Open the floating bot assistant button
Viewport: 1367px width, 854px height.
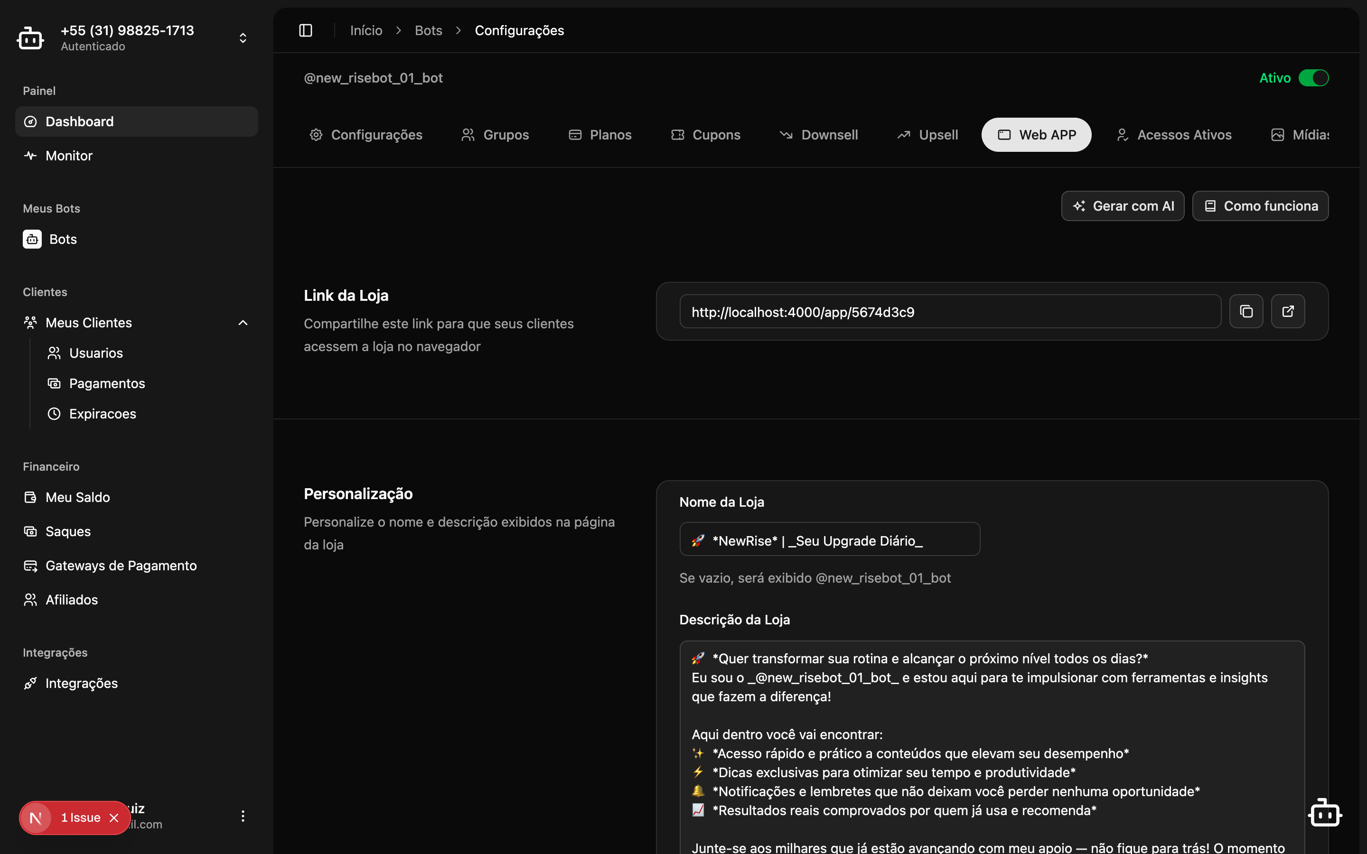coord(1325,813)
